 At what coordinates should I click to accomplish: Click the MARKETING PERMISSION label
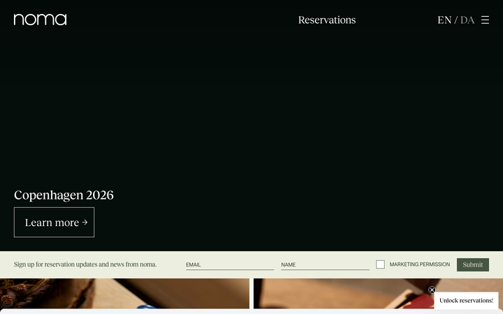420,264
